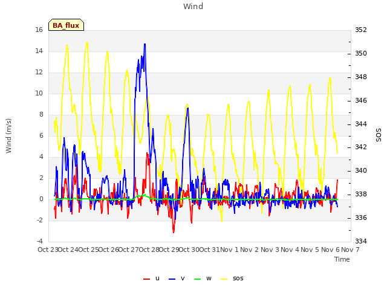Image resolution: width=387 pixels, height=290 pixels.
Task: Click the right axis value 352
Action: (x=361, y=30)
